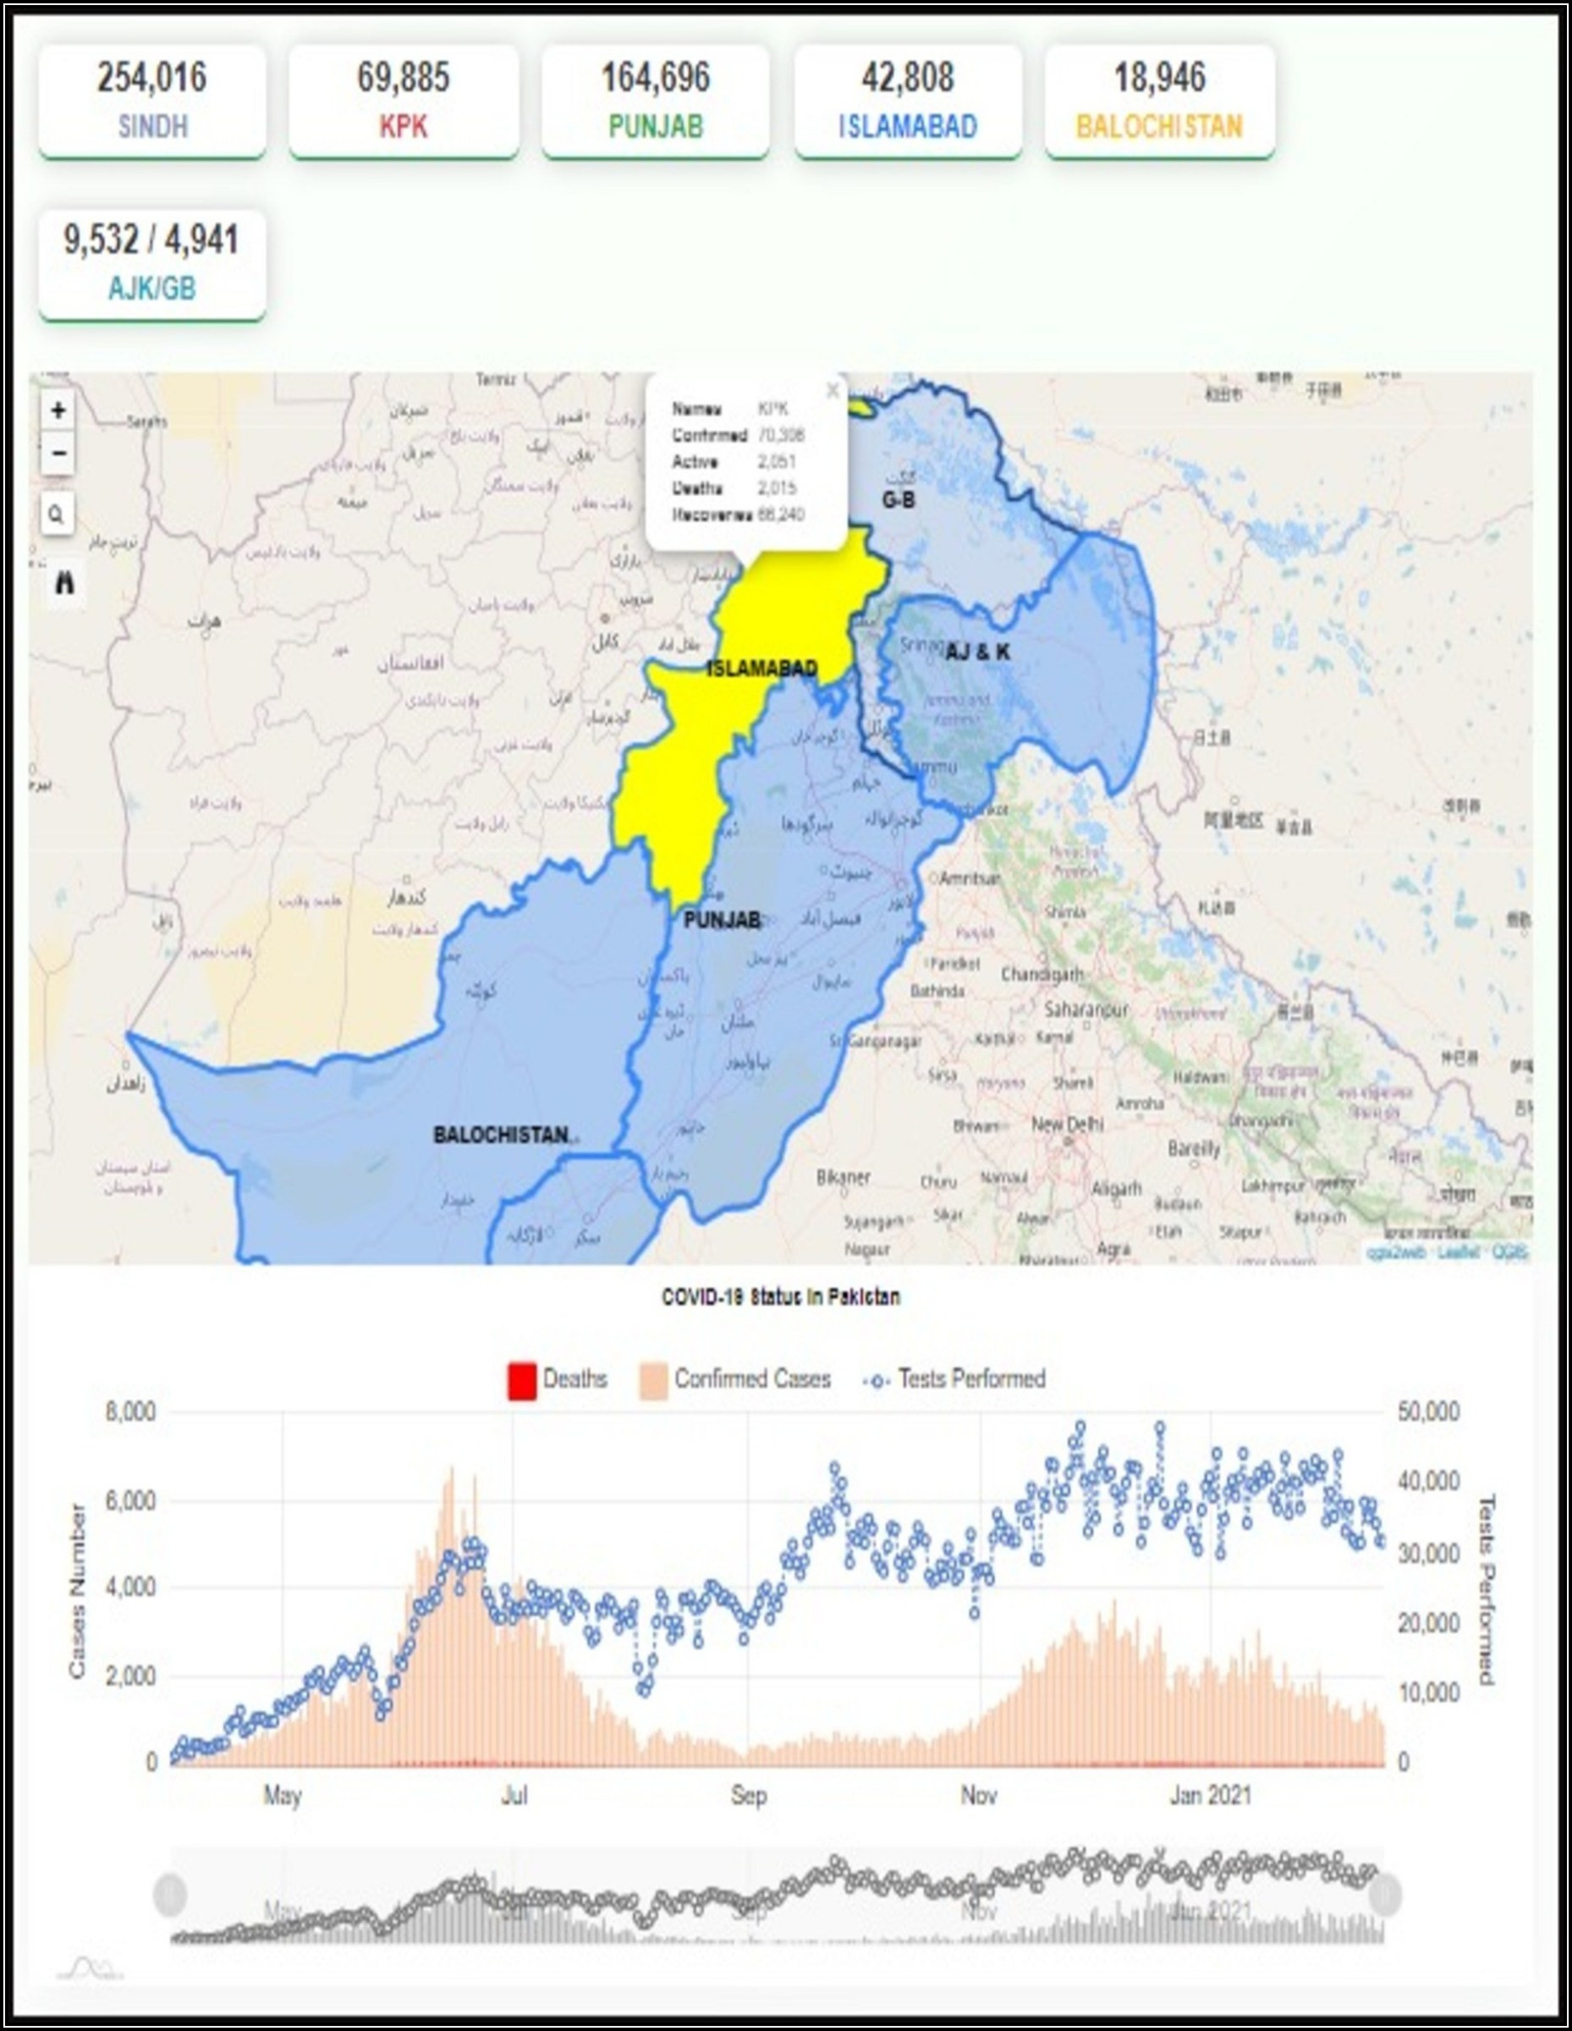The image size is (1572, 2031).
Task: Click the Leaflet attribution link
Action: pyautogui.click(x=1458, y=1252)
